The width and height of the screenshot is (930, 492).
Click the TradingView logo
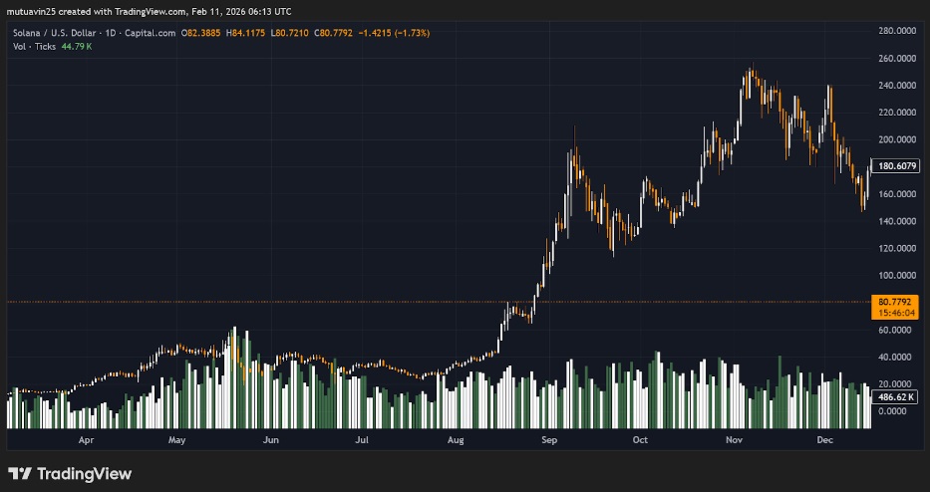click(70, 474)
